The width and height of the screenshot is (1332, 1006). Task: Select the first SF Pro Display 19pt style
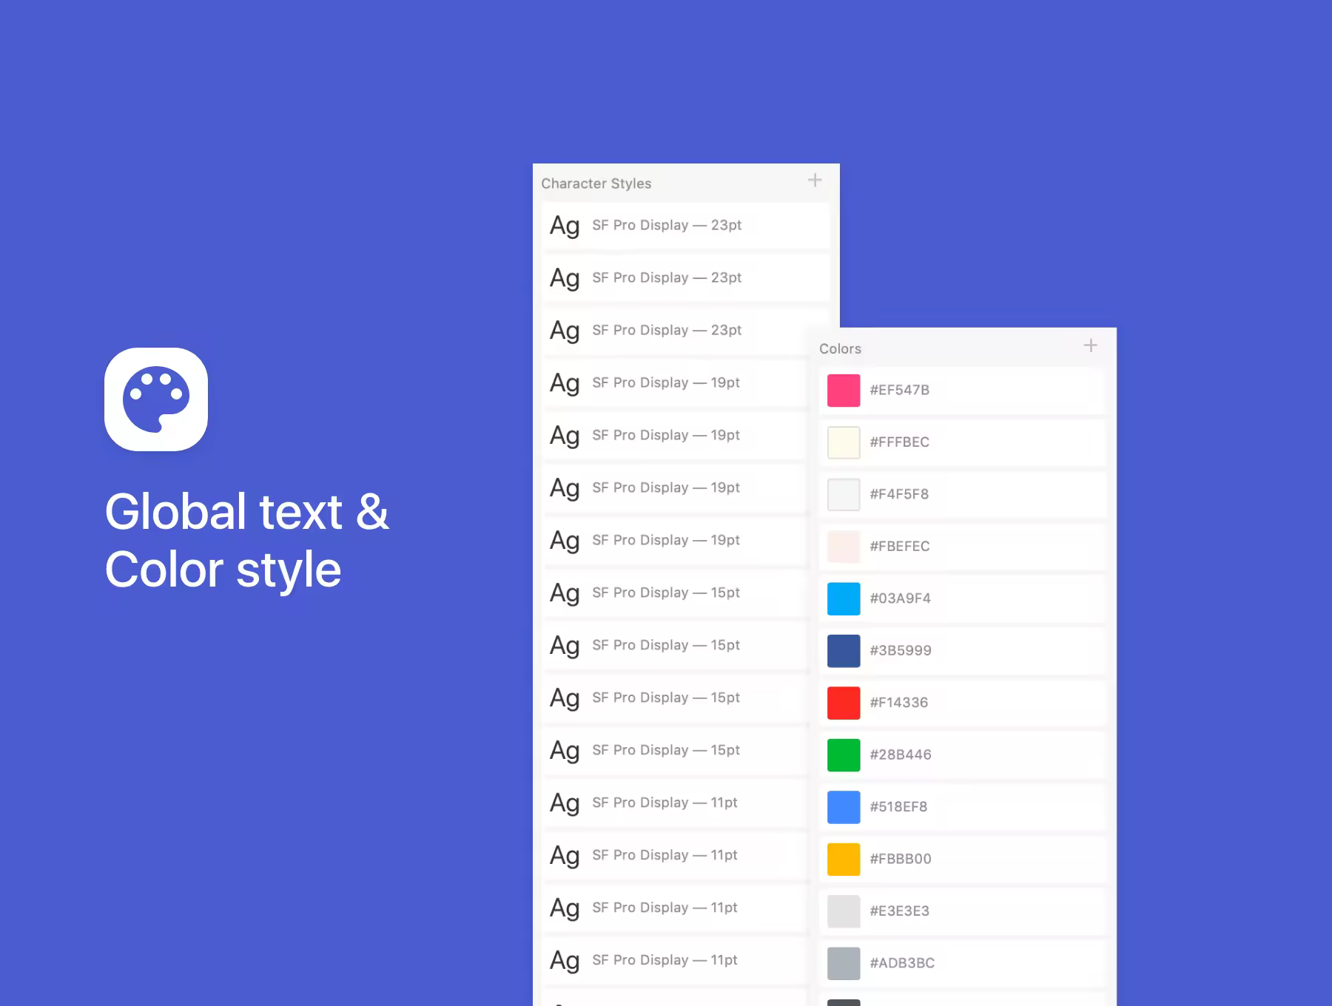pos(676,383)
